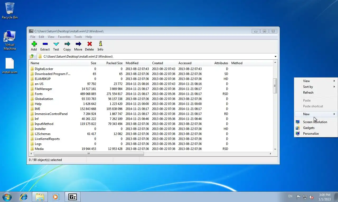Viewport: 338px width, 202px height.
Task: Open the 7-Zip window icon in the title bar
Action: coord(31,31)
